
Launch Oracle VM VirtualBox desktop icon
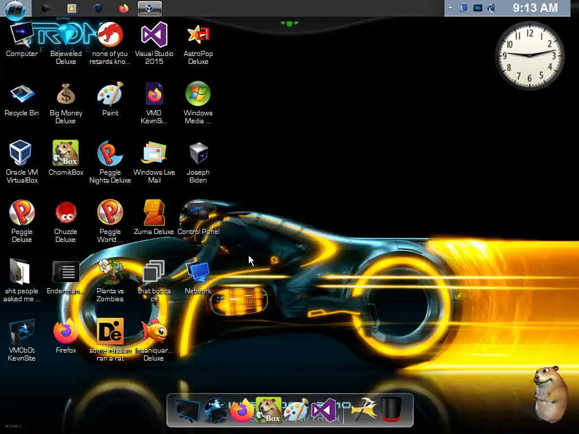point(21,162)
